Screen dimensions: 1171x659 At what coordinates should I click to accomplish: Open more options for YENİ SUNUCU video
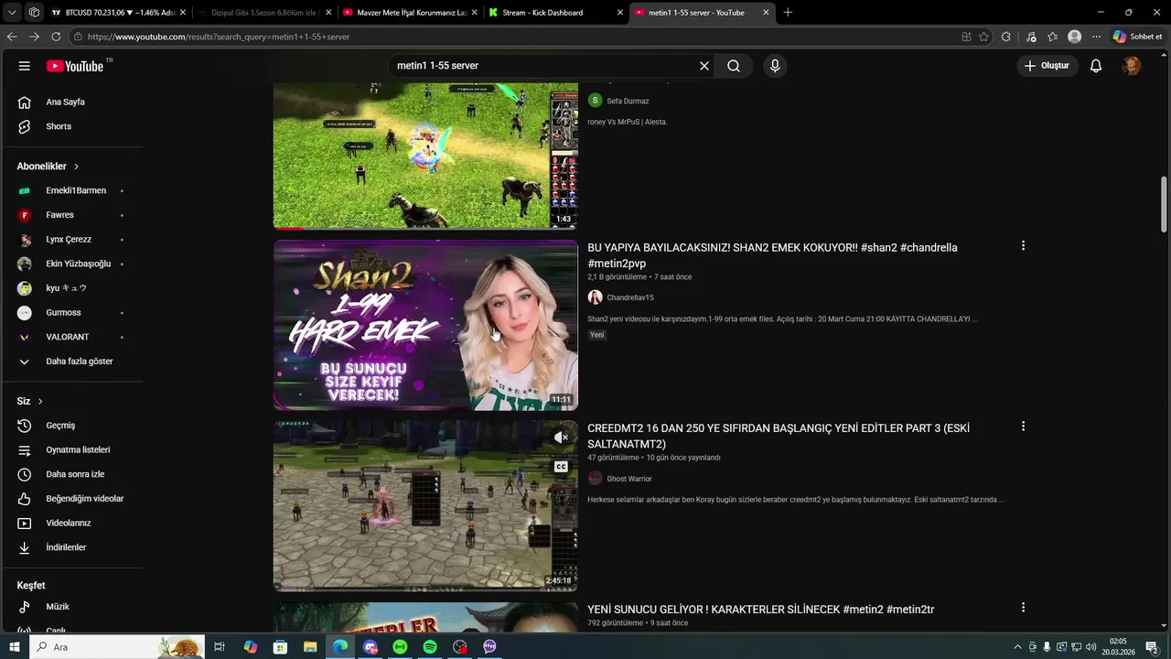pyautogui.click(x=1023, y=608)
